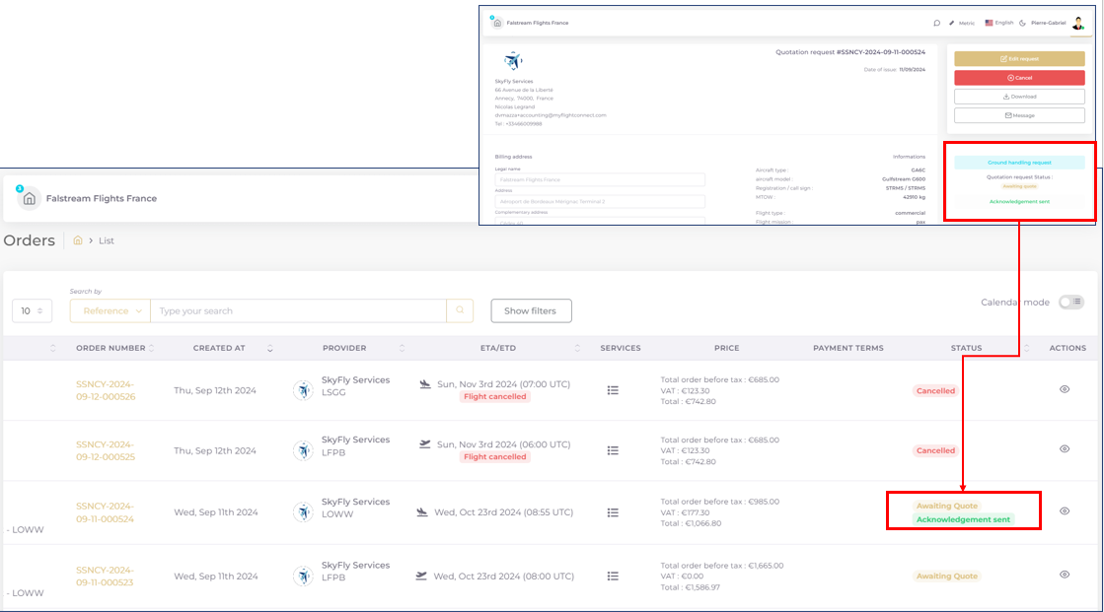Run search with the magnifier icon
1104x612 pixels.
(x=460, y=310)
